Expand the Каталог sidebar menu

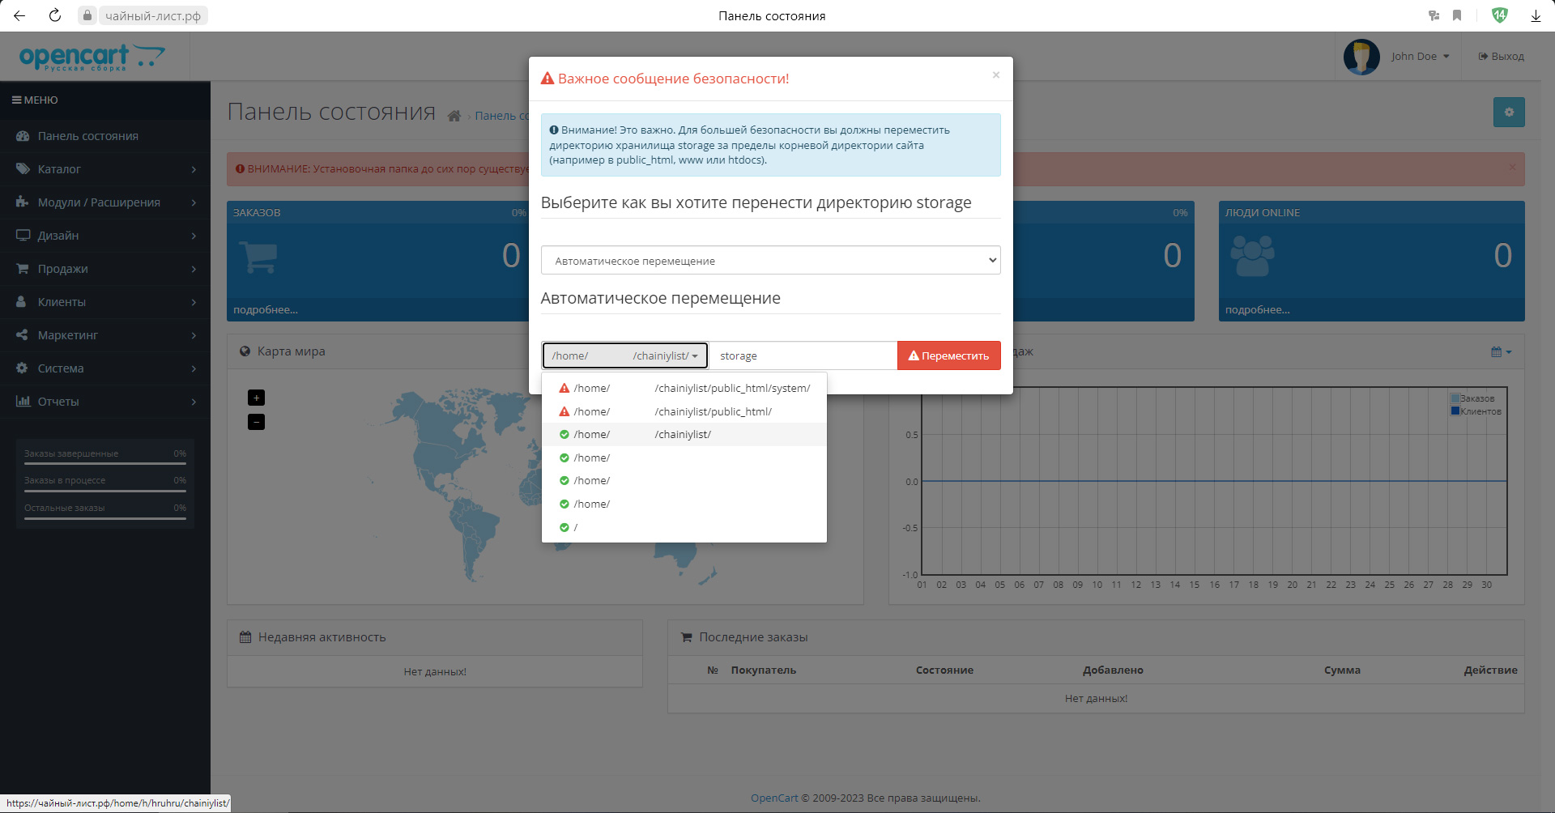click(x=105, y=169)
